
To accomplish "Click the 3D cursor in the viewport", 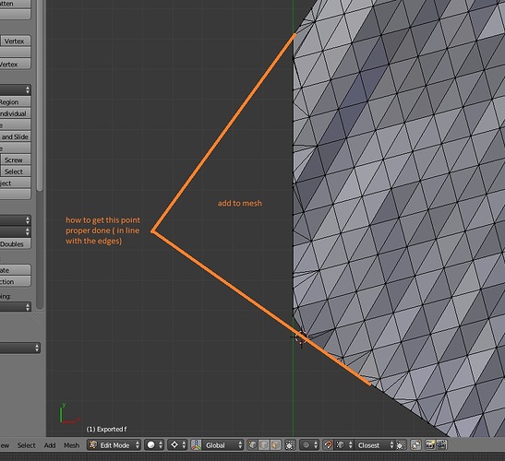I will click(x=301, y=337).
